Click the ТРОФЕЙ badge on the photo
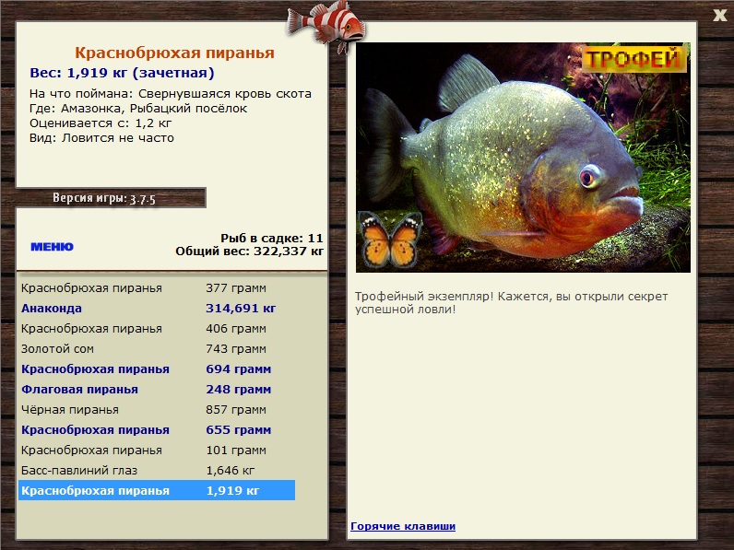734x550 pixels. click(x=633, y=59)
